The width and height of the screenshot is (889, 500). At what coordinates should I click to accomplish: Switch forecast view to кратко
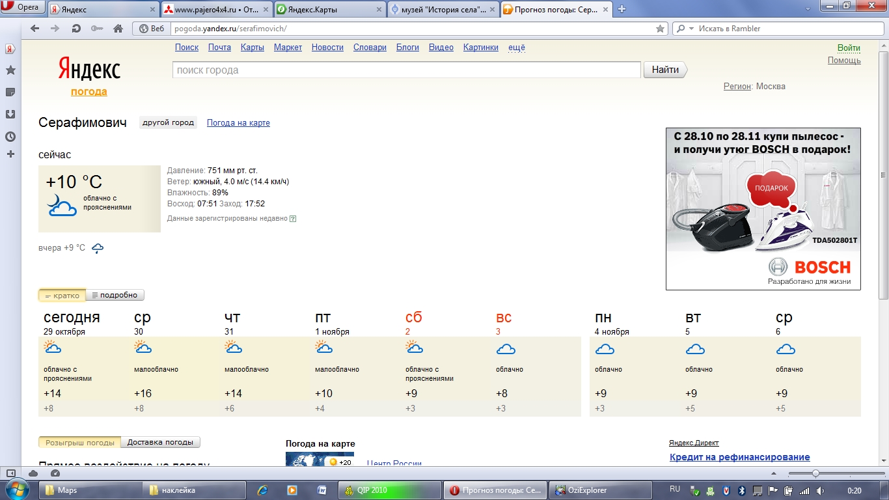pos(62,295)
